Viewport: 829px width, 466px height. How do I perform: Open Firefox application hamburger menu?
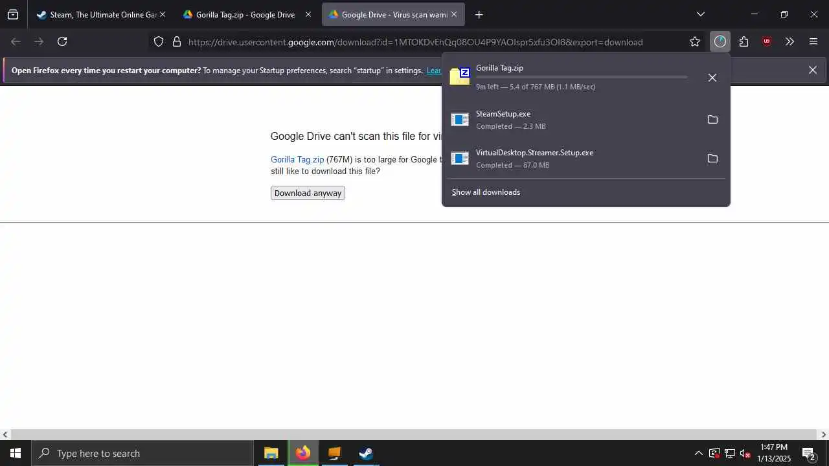coord(813,42)
